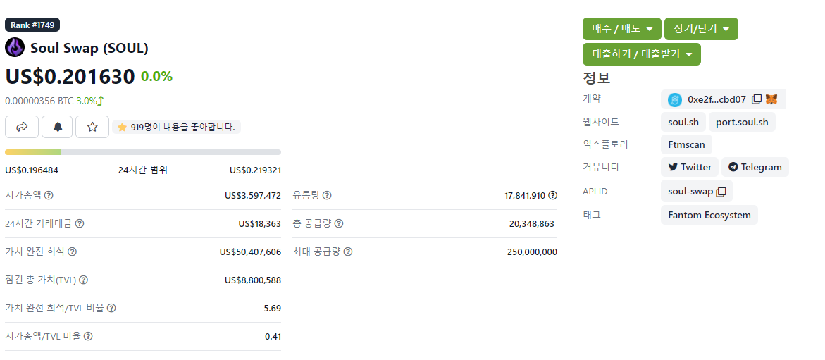Click the MetaMask fox icon
Viewport: 825px width, 360px height.
(772, 99)
